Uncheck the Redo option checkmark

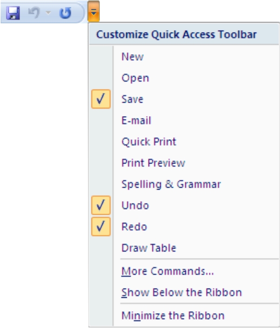point(101,227)
